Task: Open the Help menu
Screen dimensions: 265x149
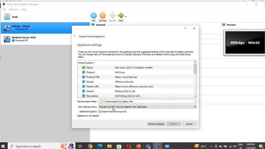Action: pyautogui.click(x=24, y=10)
